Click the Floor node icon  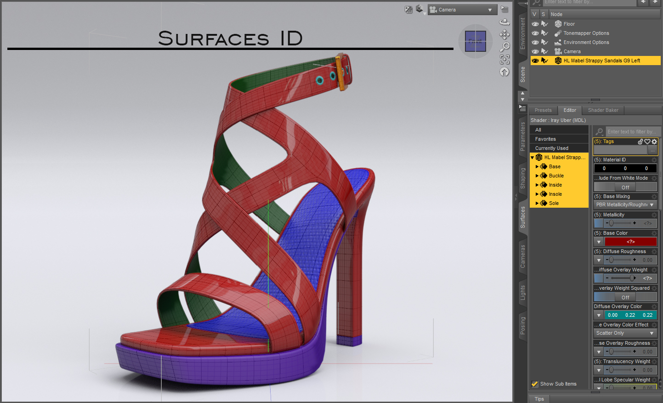[x=558, y=24]
